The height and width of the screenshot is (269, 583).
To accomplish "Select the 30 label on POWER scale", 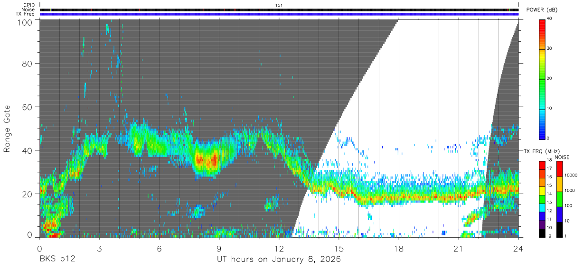I will (550, 48).
